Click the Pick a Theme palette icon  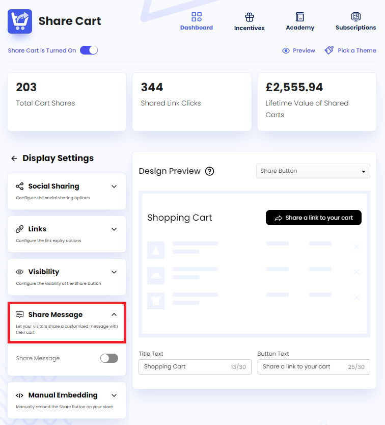click(329, 50)
